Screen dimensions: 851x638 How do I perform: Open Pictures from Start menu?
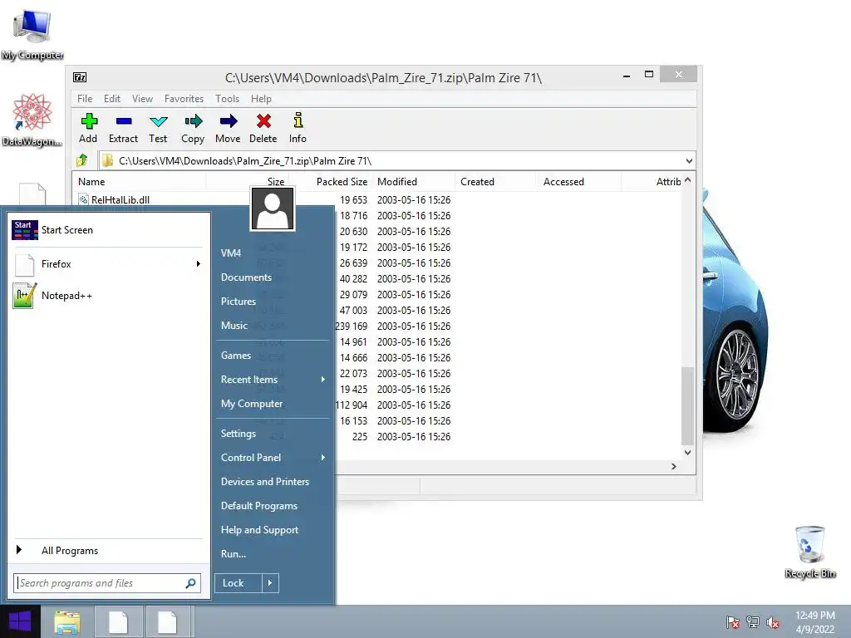(238, 302)
